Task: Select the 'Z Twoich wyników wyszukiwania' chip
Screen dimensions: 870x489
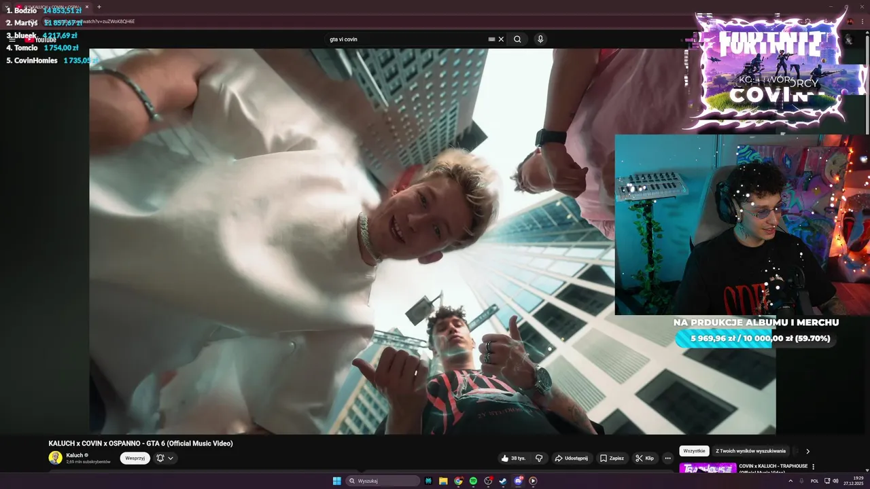Action: (x=750, y=451)
